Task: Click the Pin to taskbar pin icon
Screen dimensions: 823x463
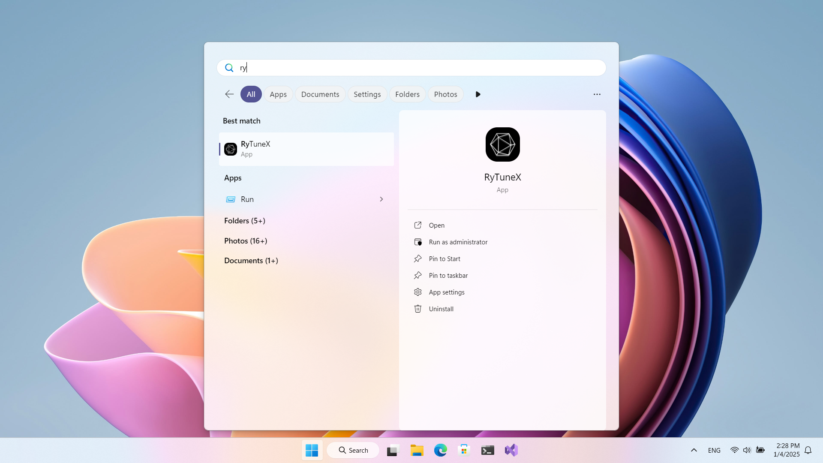Action: (418, 275)
